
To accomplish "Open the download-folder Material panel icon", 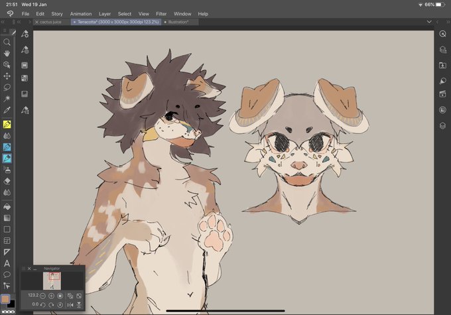I will point(442,65).
